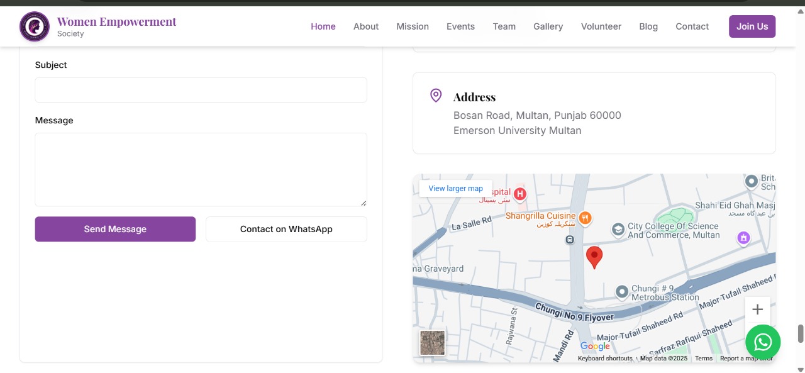The image size is (805, 373).
Task: Switch map to satellite view thumbnail
Action: pyautogui.click(x=432, y=343)
